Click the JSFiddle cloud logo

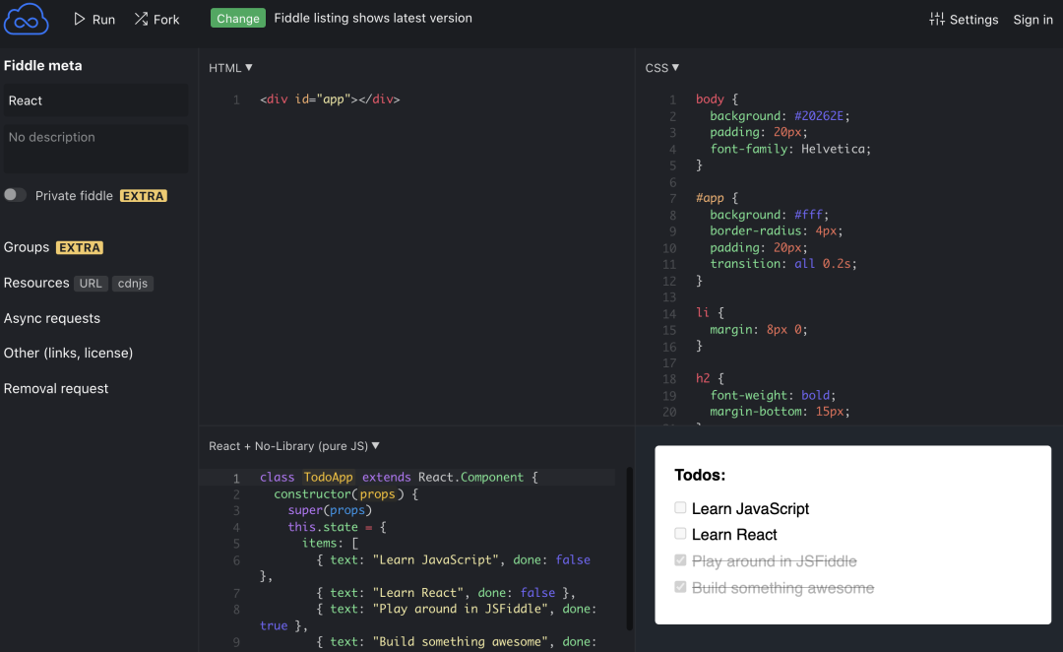27,19
